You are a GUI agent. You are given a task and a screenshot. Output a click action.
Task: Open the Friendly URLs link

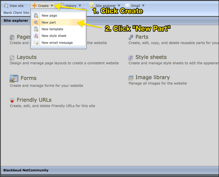(34, 100)
